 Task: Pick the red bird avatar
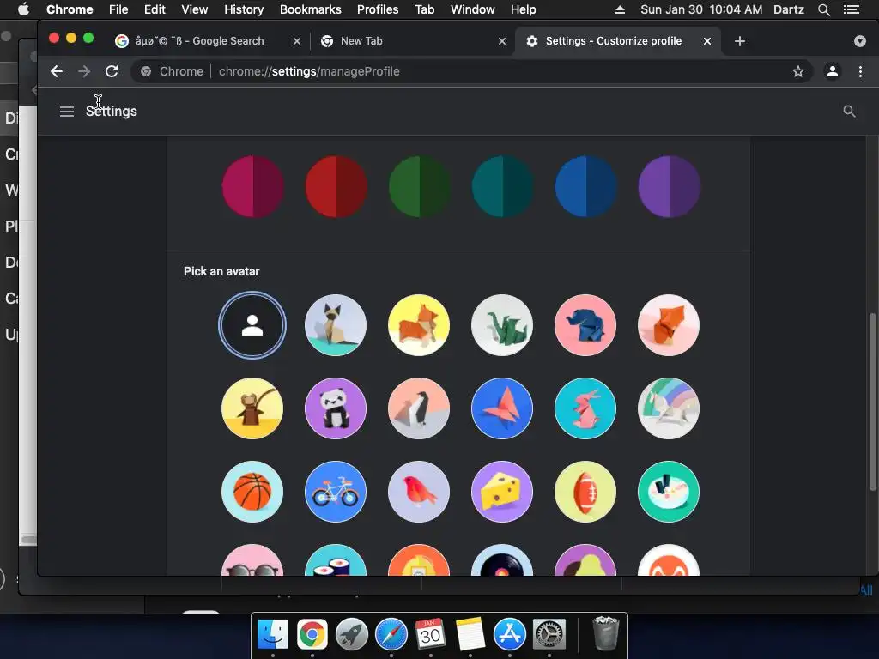click(419, 492)
